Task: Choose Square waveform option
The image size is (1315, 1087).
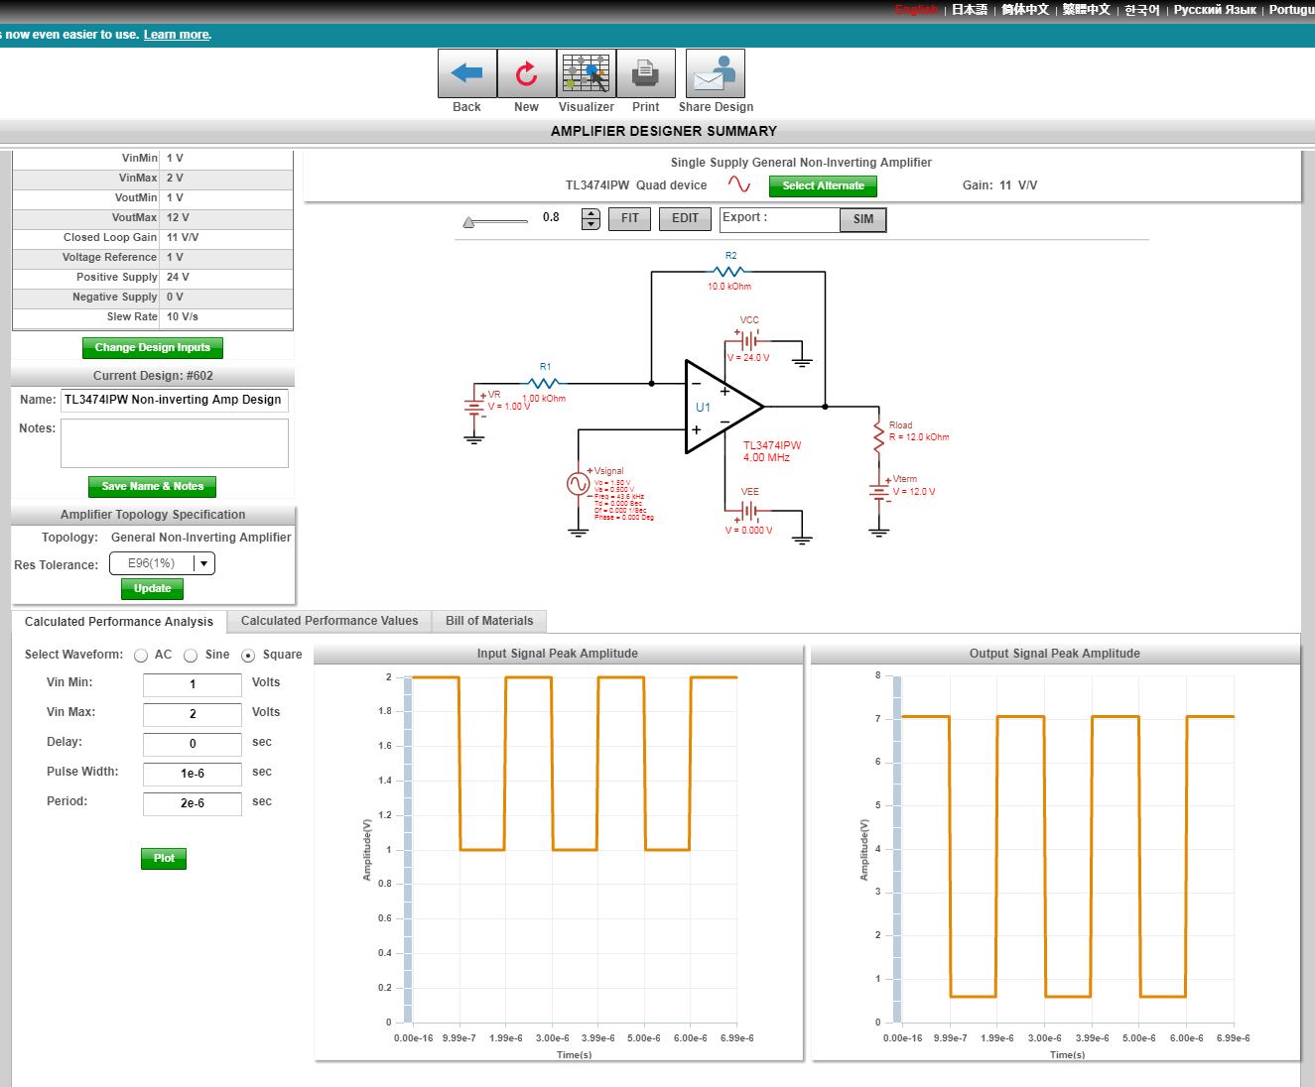Action: click(248, 656)
